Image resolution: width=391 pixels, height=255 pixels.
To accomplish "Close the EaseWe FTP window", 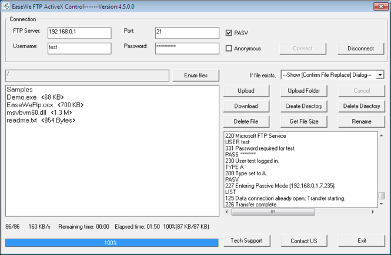I will (381, 6).
